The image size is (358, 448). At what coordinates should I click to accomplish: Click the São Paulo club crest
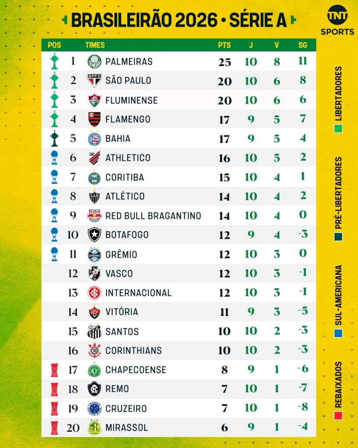[94, 80]
